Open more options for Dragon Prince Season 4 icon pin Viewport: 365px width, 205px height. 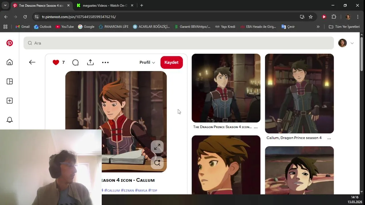coord(255,127)
